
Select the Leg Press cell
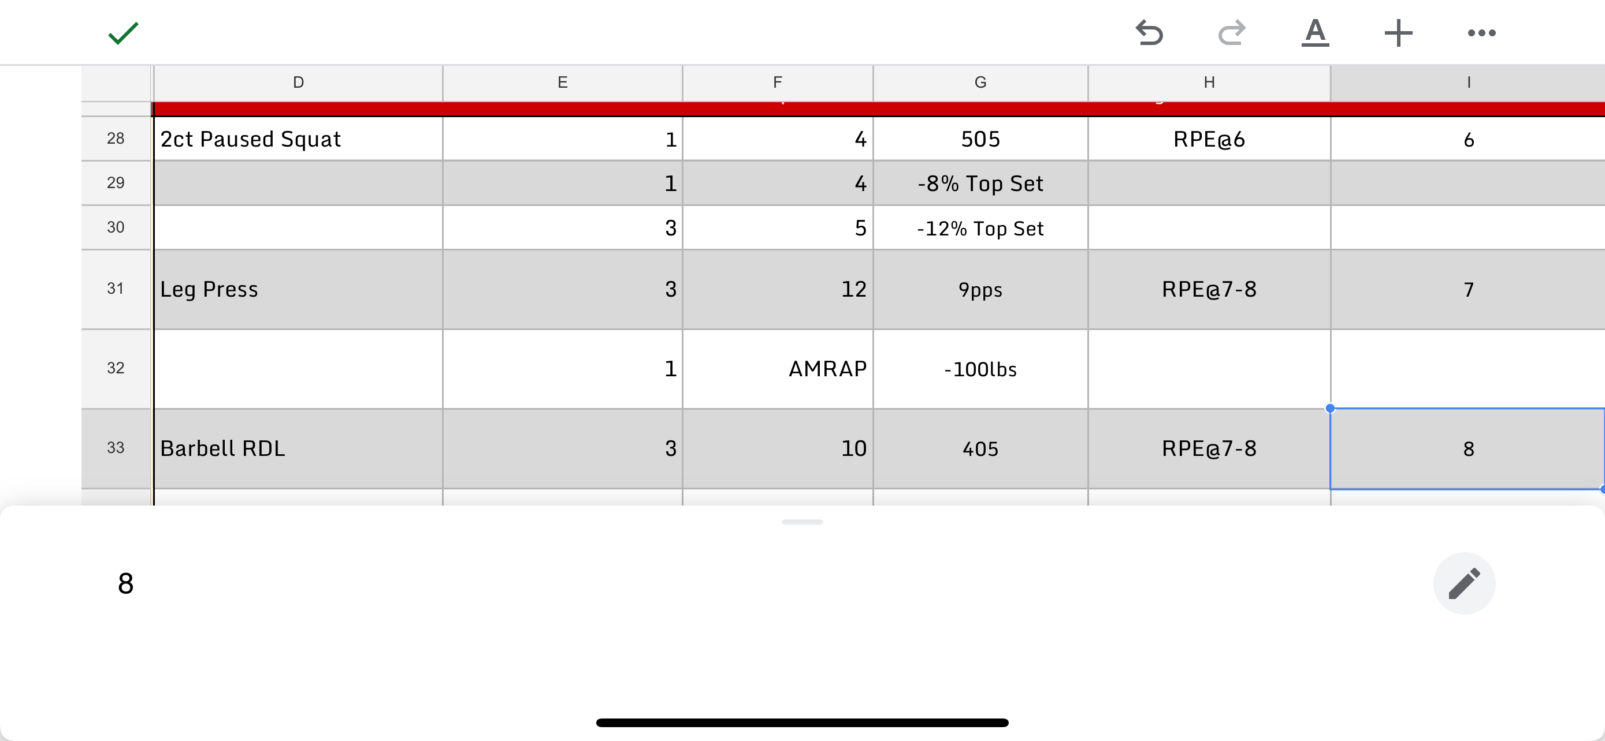(298, 289)
